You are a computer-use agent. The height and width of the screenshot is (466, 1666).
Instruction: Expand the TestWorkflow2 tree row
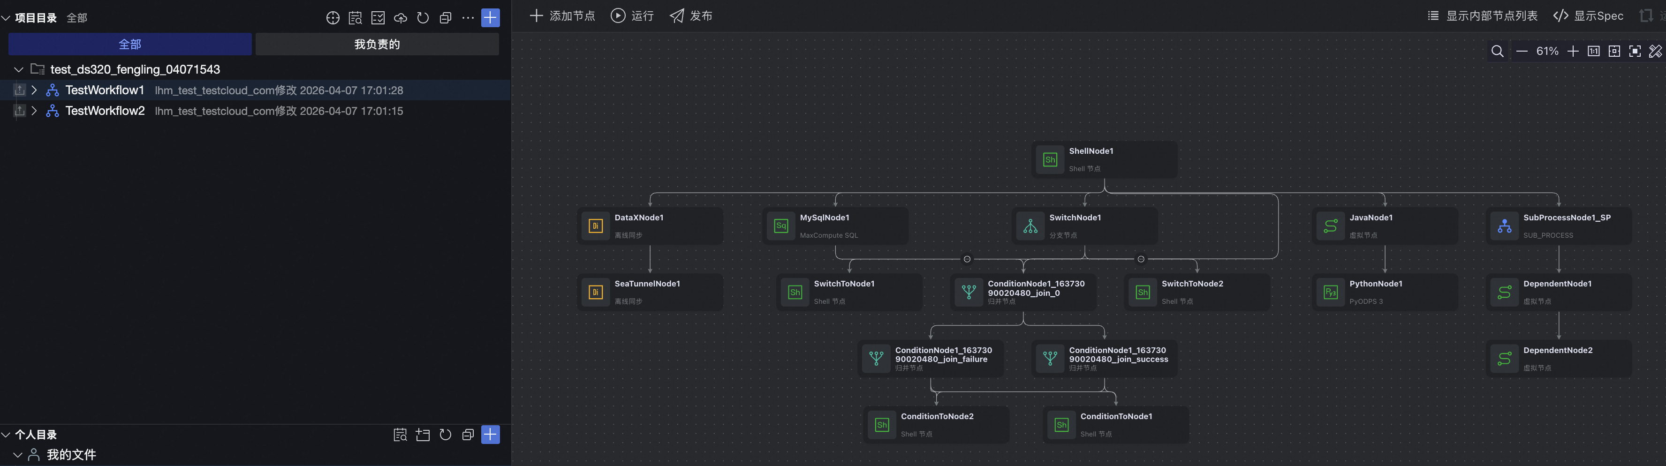point(34,111)
